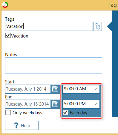This screenshot has width=118, height=135.
Task: Click the clock app logo in title bar
Action: pos(5,5)
